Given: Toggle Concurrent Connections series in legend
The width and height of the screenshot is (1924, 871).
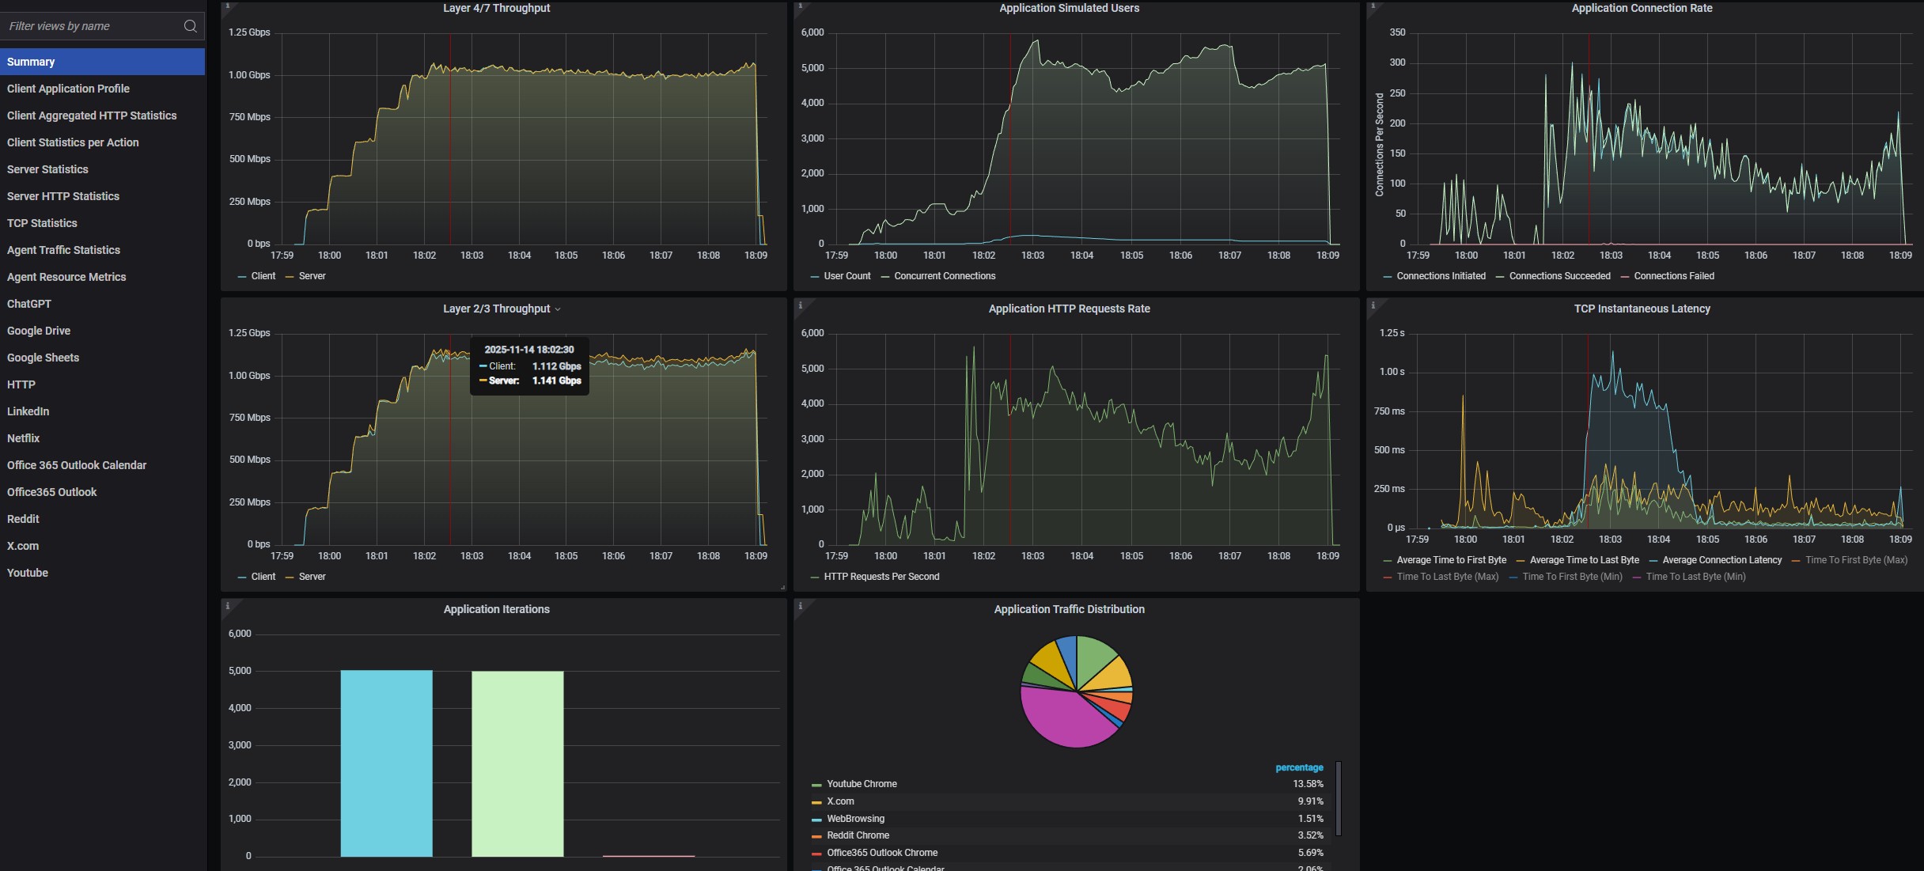Looking at the screenshot, I should click(x=944, y=276).
